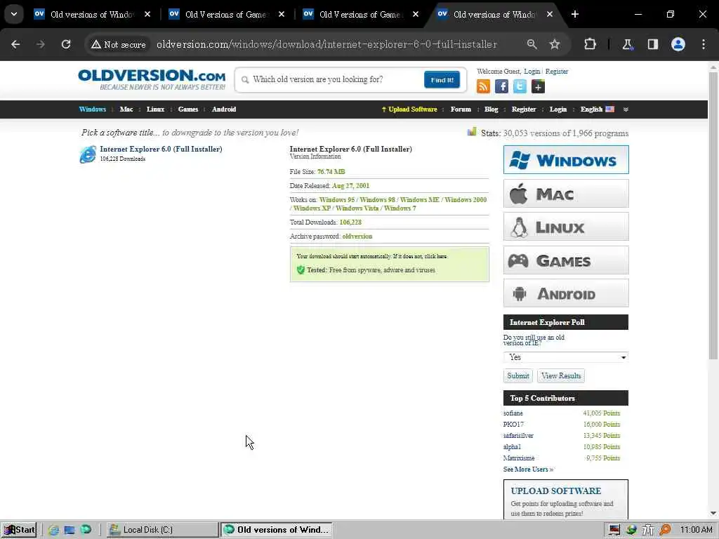Image resolution: width=719 pixels, height=539 pixels.
Task: Click Show Desktop quick launch icon
Action: pyautogui.click(x=70, y=530)
